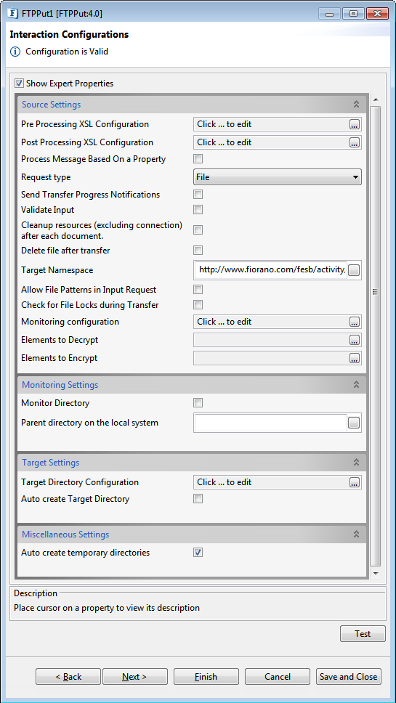
Task: Collapse the Monitoring Settings section
Action: 356,385
